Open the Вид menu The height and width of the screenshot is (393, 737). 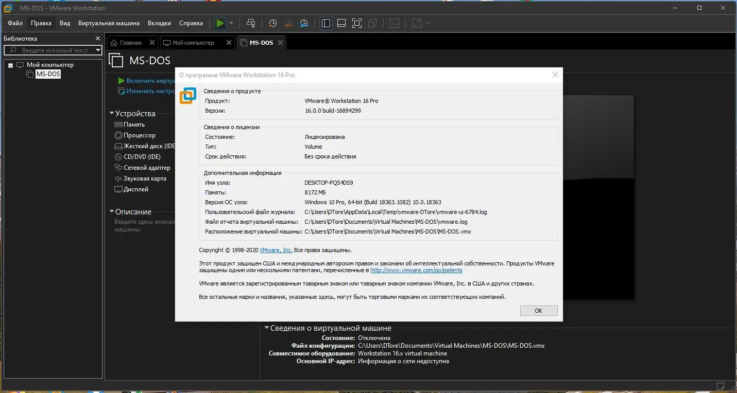point(65,23)
